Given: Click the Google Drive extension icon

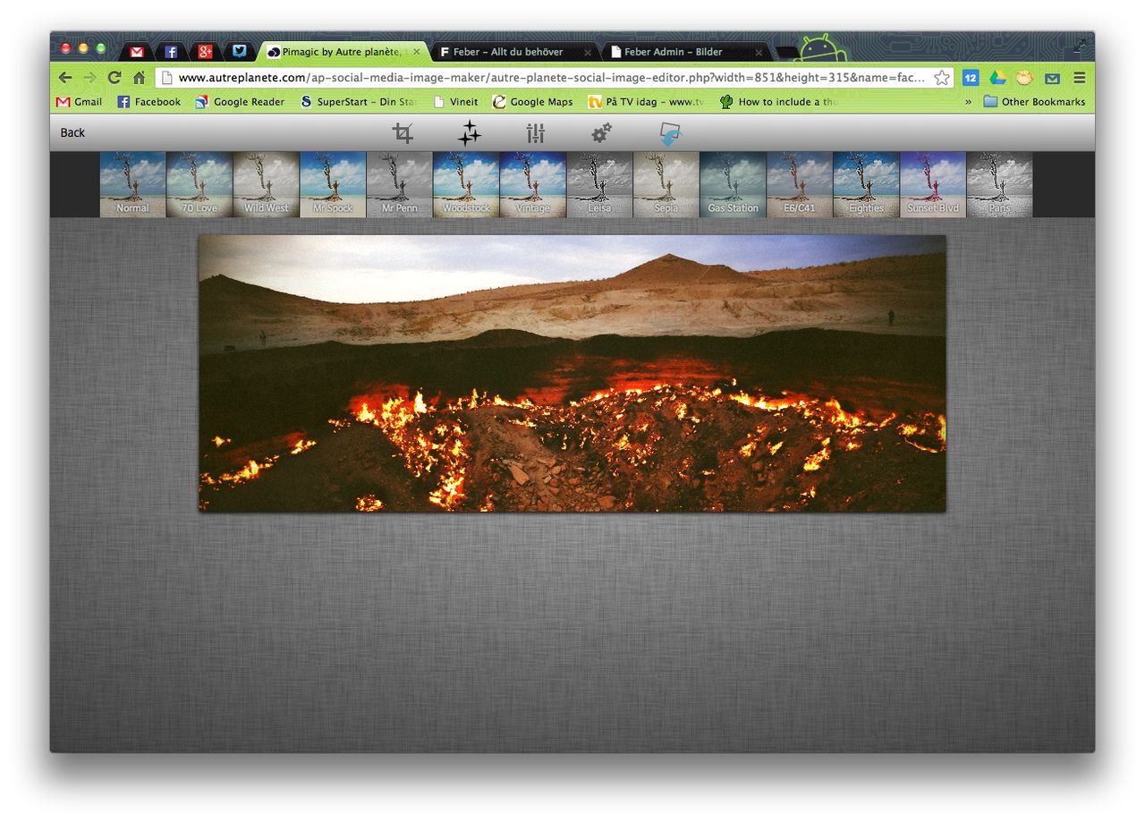Looking at the screenshot, I should point(997,78).
